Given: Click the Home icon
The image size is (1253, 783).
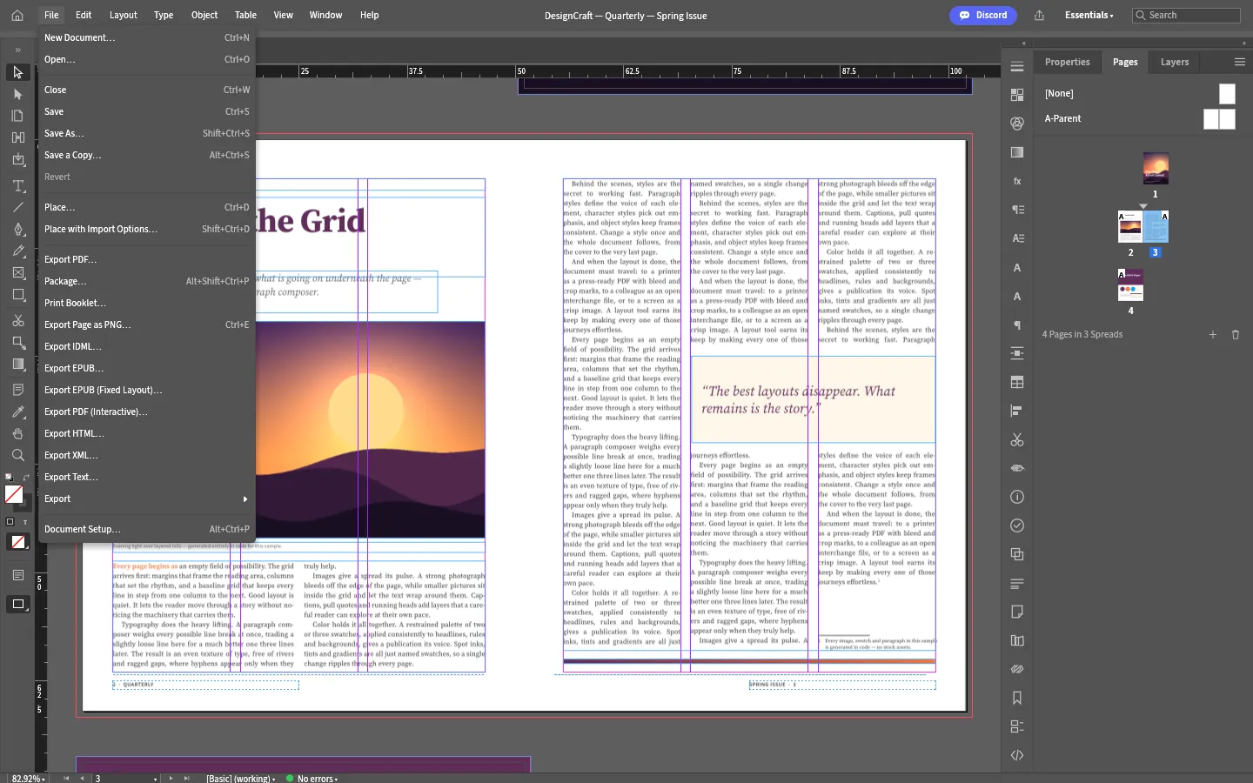Looking at the screenshot, I should tap(17, 15).
